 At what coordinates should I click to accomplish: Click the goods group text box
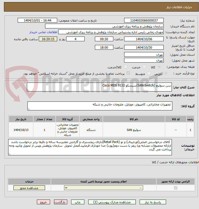click(100, 106)
